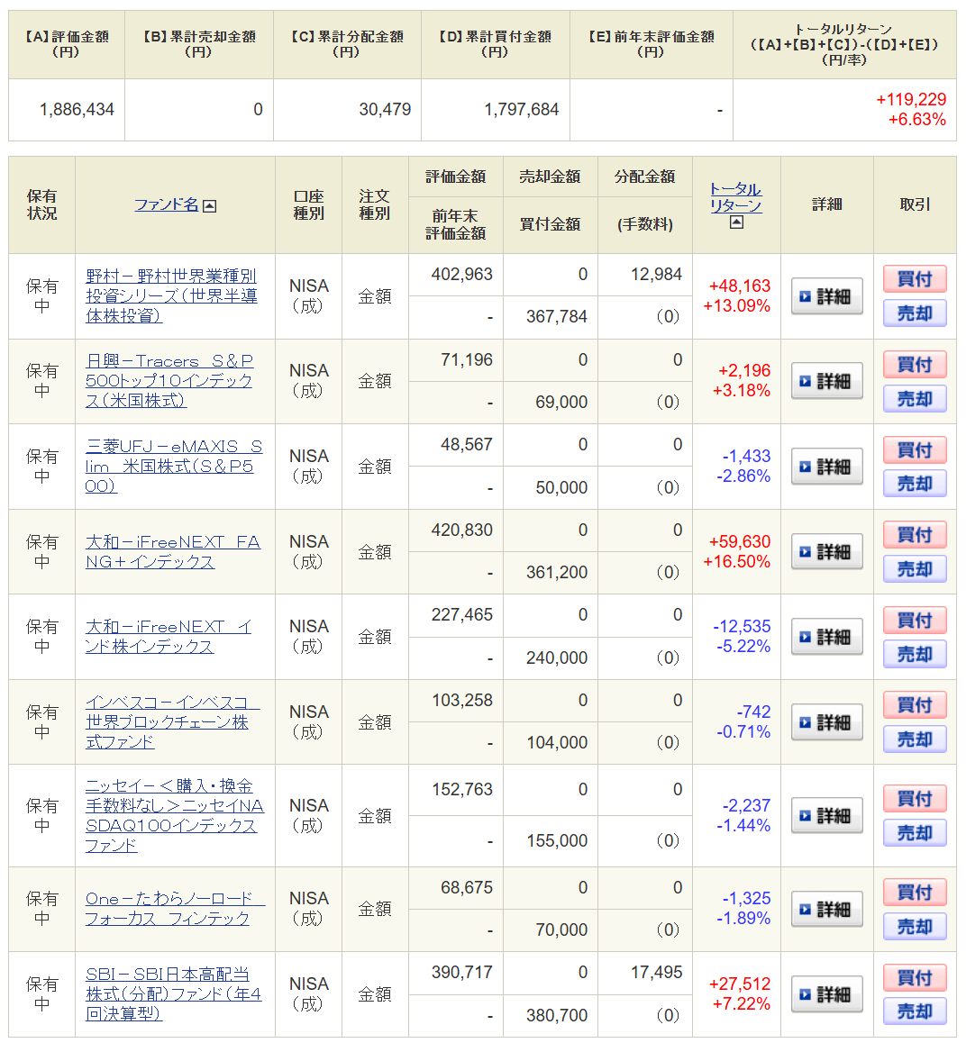
Task: Open トータルリターン column header link
Action: [736, 197]
